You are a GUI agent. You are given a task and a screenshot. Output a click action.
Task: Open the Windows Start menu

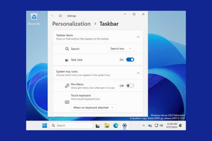coord(45,126)
